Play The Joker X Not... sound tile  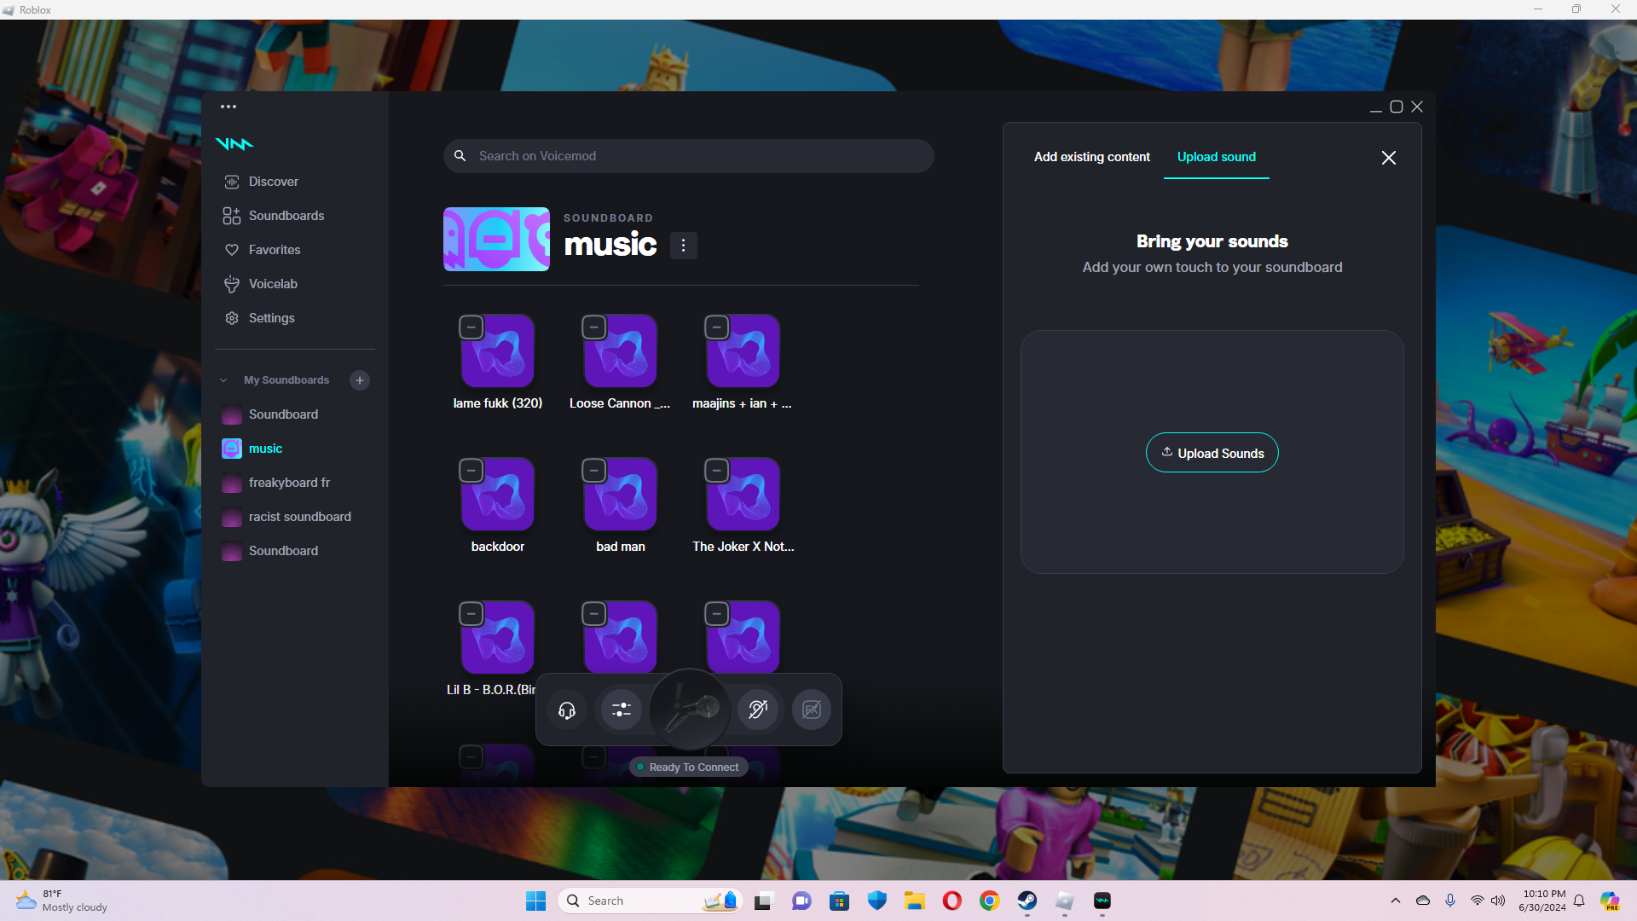click(743, 495)
